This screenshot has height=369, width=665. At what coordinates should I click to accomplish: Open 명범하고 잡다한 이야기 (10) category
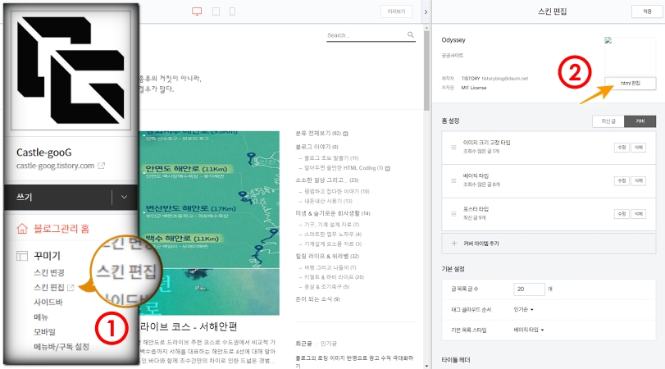337,192
